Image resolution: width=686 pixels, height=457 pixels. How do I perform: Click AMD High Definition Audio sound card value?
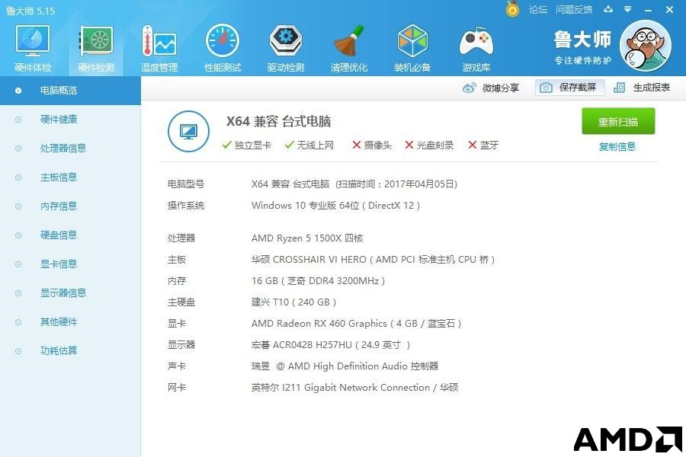point(345,366)
